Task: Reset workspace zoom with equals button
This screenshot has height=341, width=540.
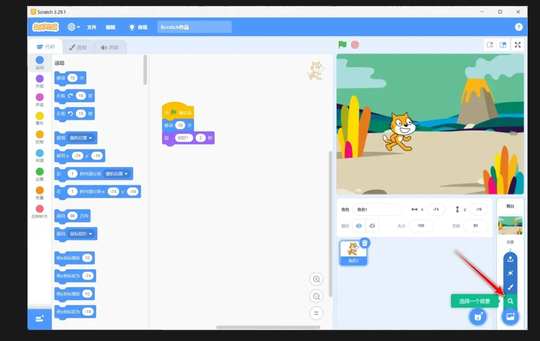Action: pyautogui.click(x=316, y=313)
